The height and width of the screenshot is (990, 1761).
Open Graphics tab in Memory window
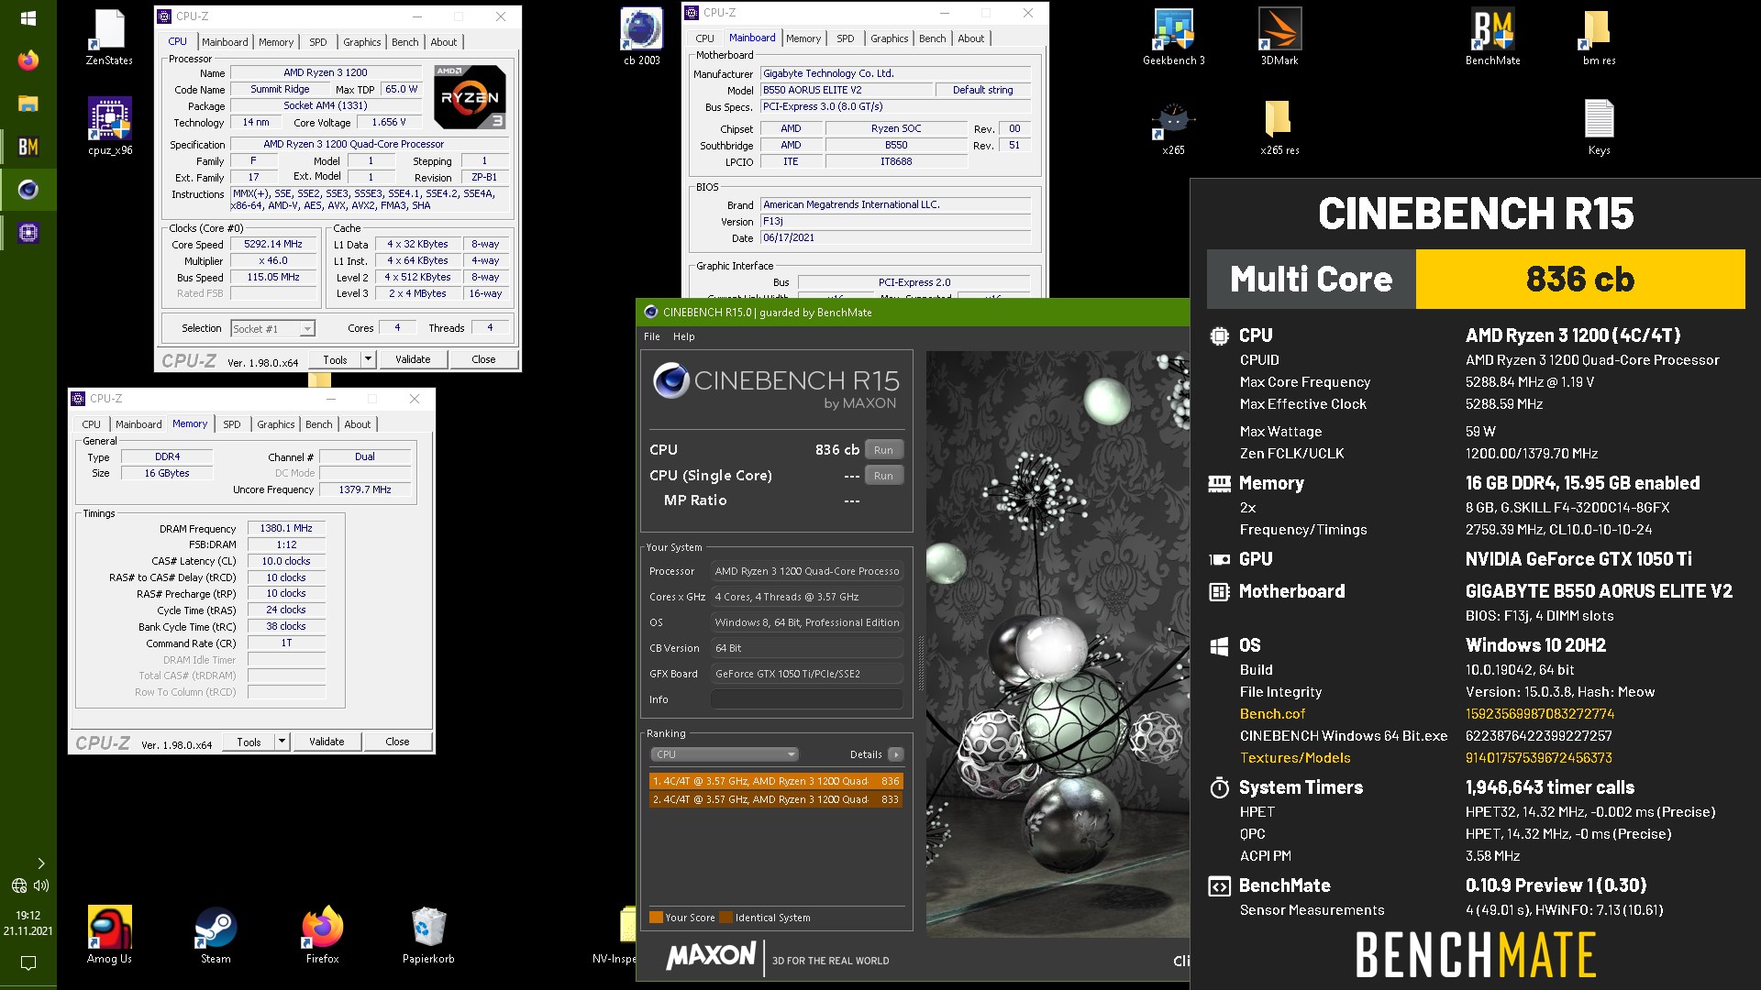(275, 424)
